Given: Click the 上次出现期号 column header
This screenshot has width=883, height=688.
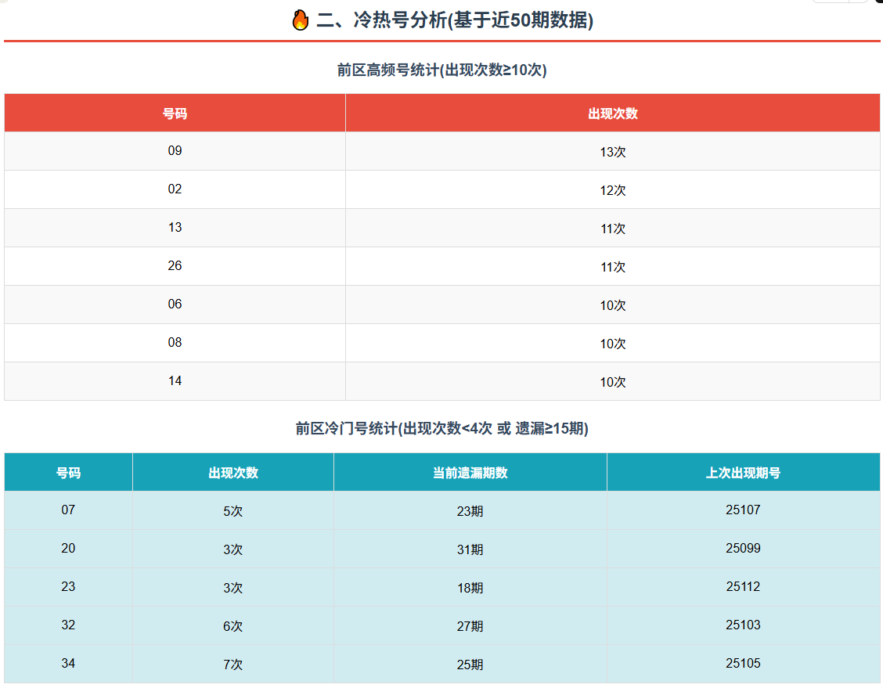Looking at the screenshot, I should (x=743, y=473).
